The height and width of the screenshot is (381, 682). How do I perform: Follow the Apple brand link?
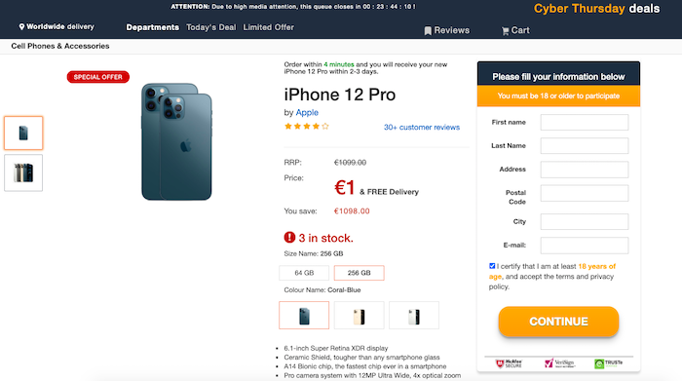coord(307,113)
